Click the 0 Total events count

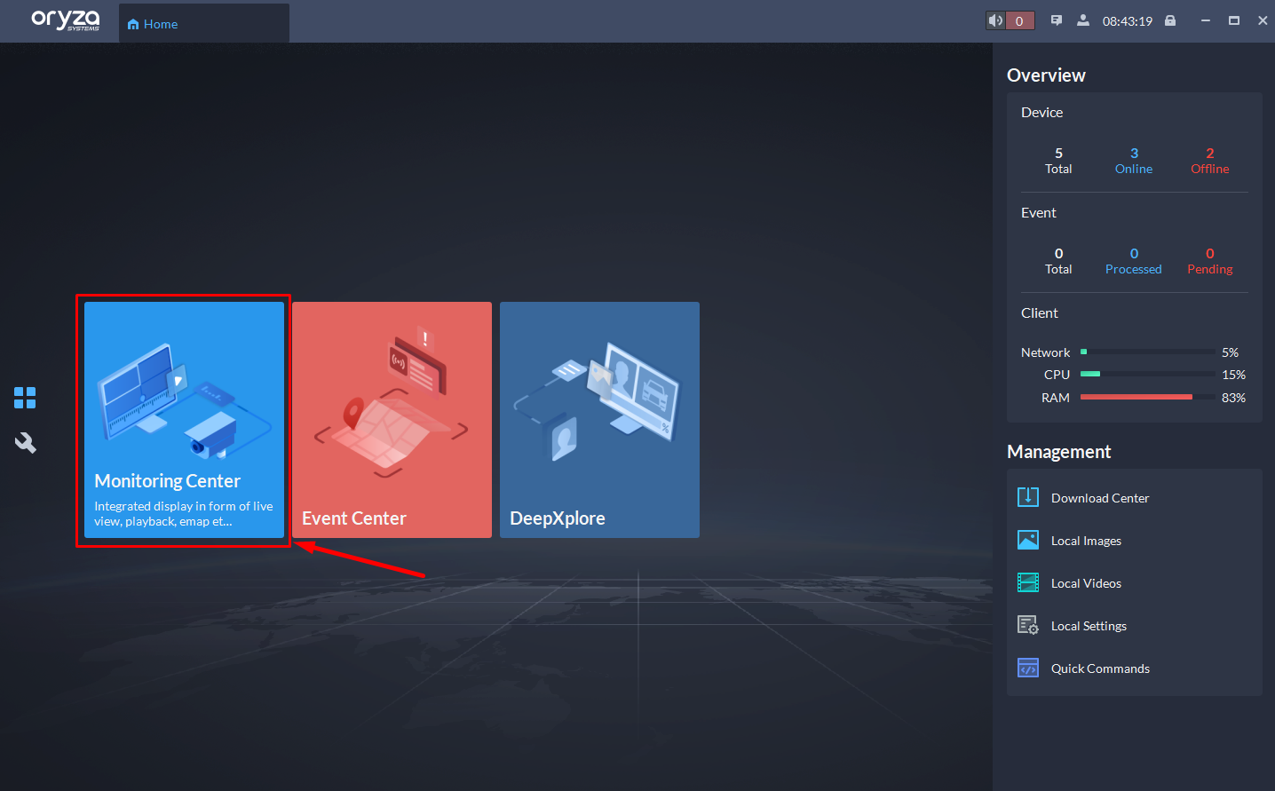click(x=1058, y=261)
